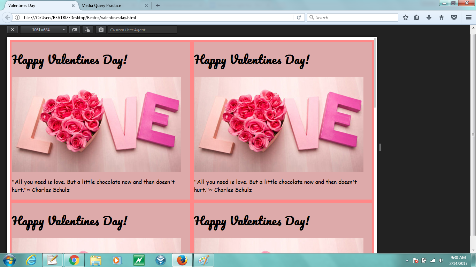The width and height of the screenshot is (476, 267).
Task: Click the Charles Schulz quote in the right card
Action: pos(276,186)
